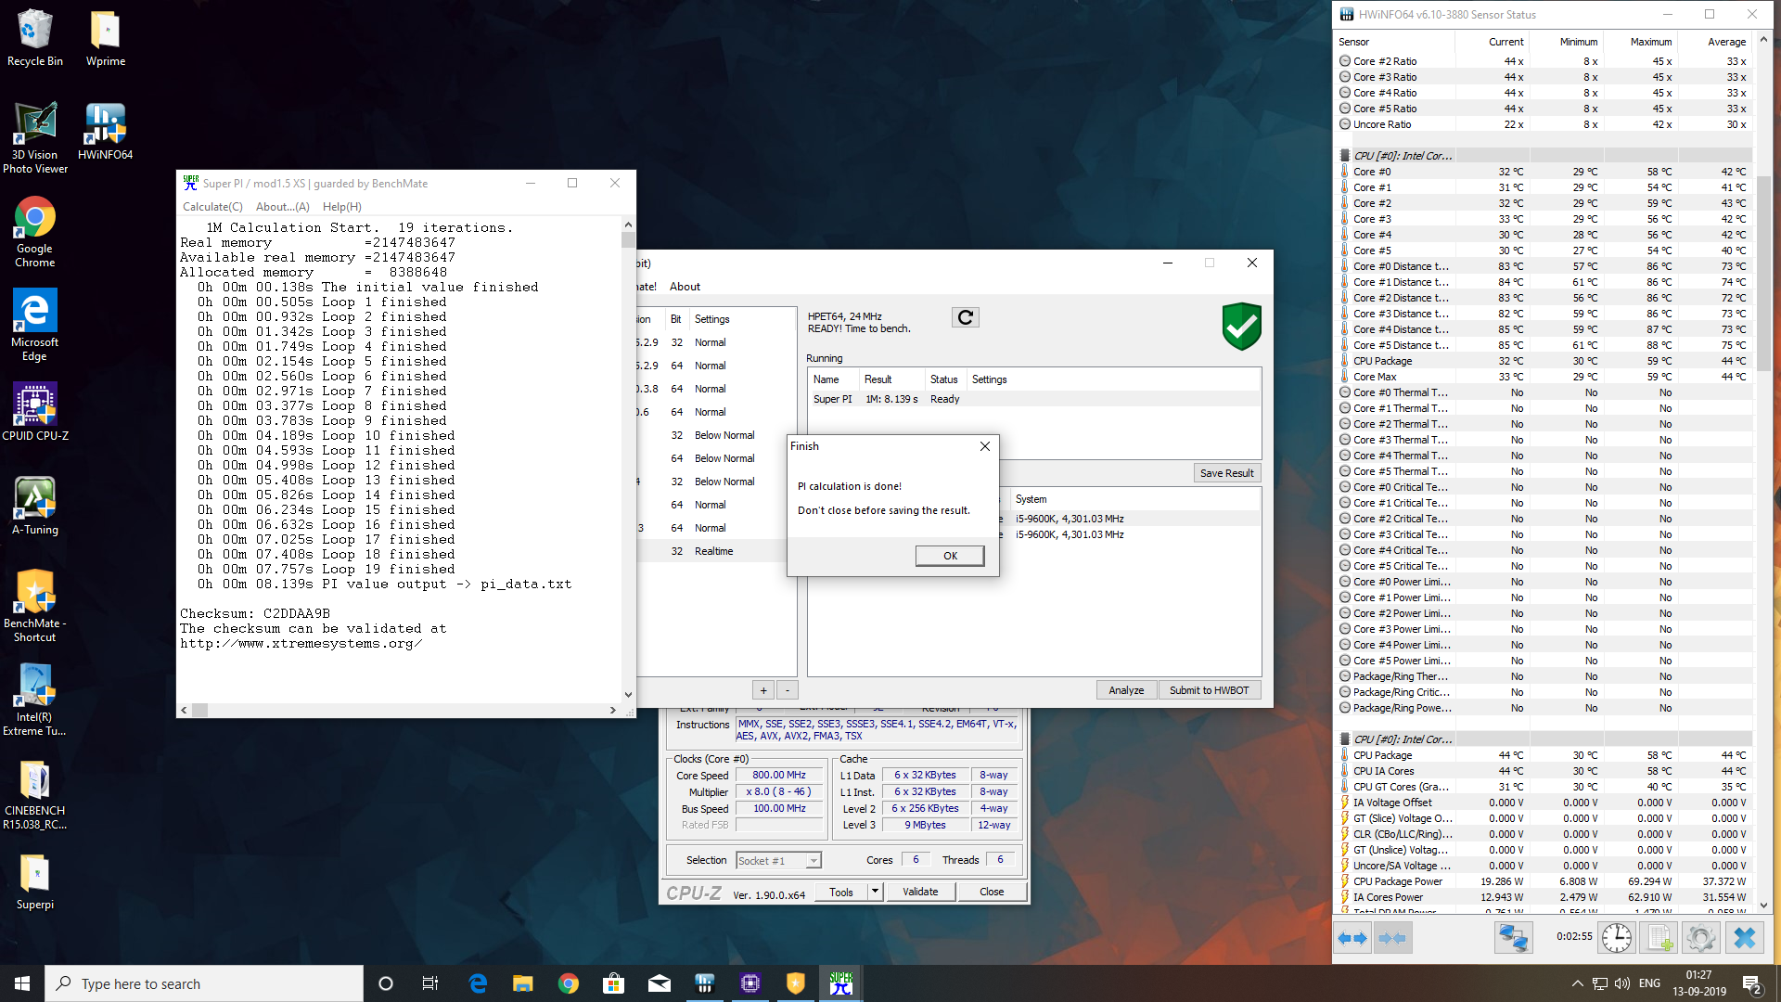
Task: Click the Analyze button in BenchMate
Action: 1126,690
